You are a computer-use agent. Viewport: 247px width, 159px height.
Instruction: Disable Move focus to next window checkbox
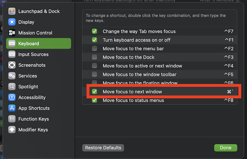[94, 92]
